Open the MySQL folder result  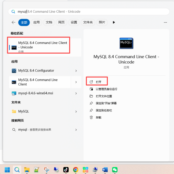point(40,111)
